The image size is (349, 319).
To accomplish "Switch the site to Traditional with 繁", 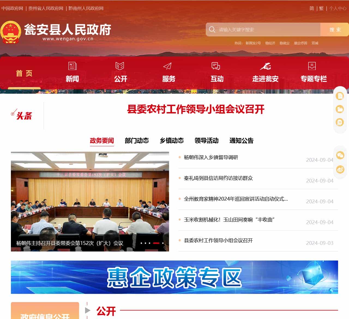I will click(321, 8).
